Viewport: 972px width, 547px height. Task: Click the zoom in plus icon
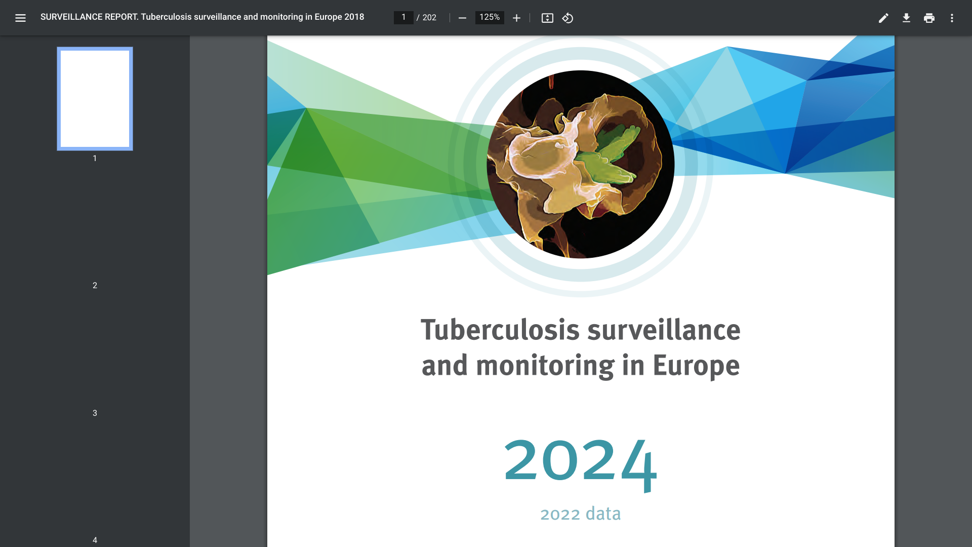pyautogui.click(x=516, y=18)
